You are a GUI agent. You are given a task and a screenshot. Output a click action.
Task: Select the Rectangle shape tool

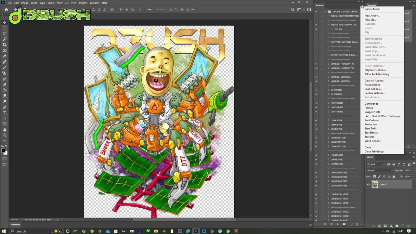click(5, 124)
